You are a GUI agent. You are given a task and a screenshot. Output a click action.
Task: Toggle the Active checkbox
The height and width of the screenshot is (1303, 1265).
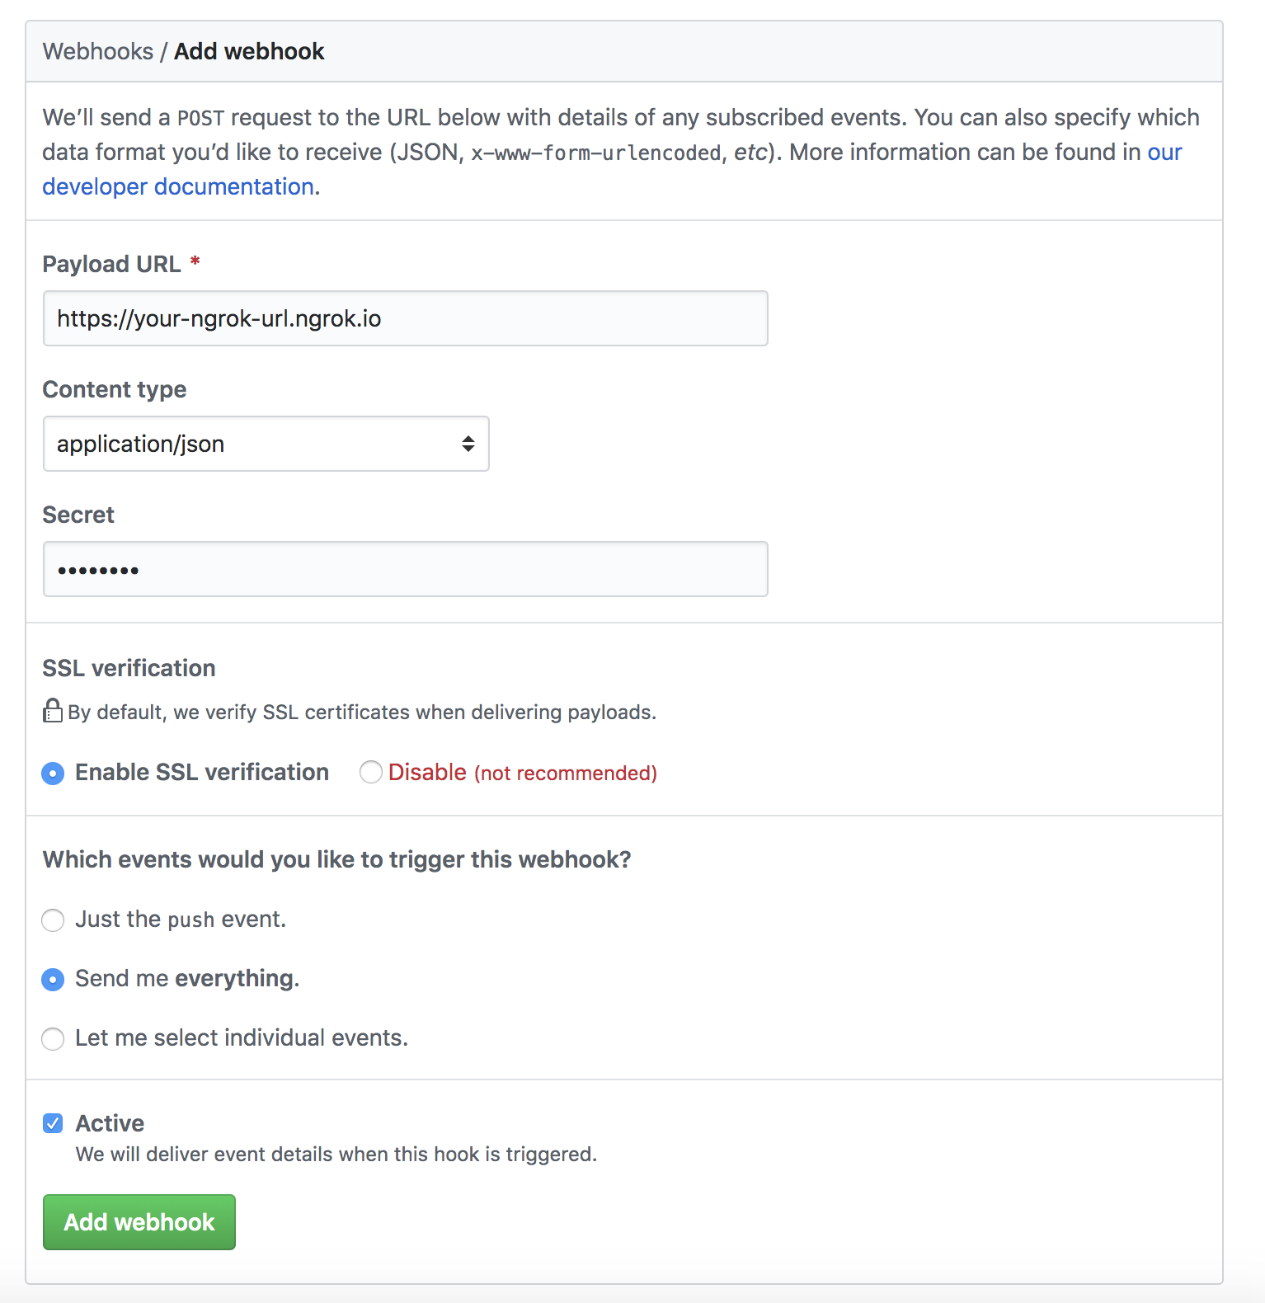(53, 1123)
